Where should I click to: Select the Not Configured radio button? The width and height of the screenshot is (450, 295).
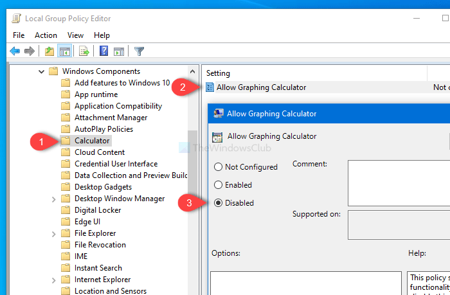coord(218,166)
